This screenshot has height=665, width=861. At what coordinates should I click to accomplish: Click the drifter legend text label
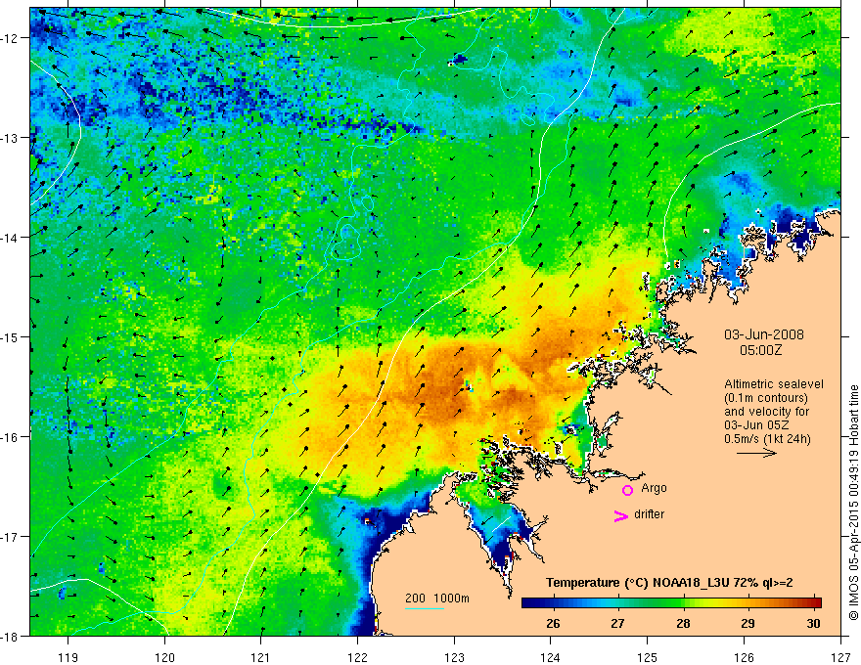point(649,514)
